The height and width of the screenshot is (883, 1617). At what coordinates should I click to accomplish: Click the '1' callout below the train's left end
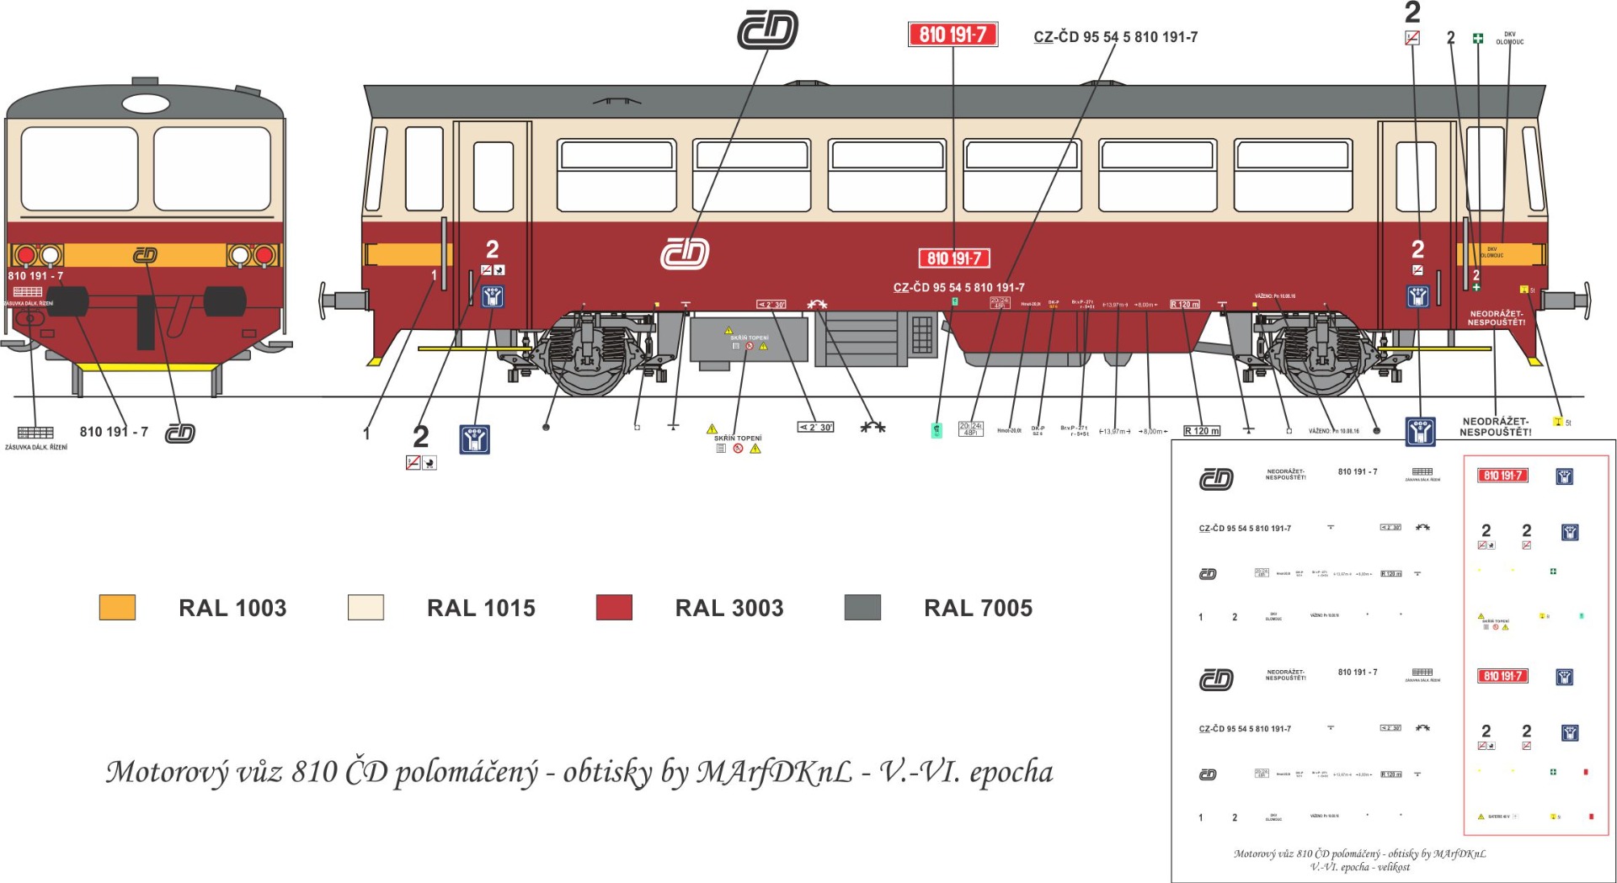(366, 434)
